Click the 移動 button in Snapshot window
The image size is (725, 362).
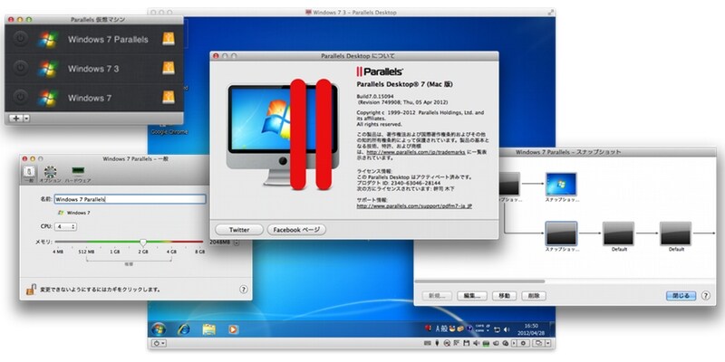(x=504, y=296)
